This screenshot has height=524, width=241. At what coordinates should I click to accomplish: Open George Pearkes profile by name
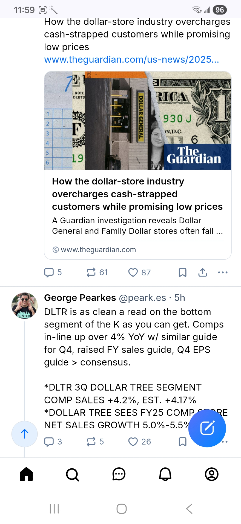(80, 298)
